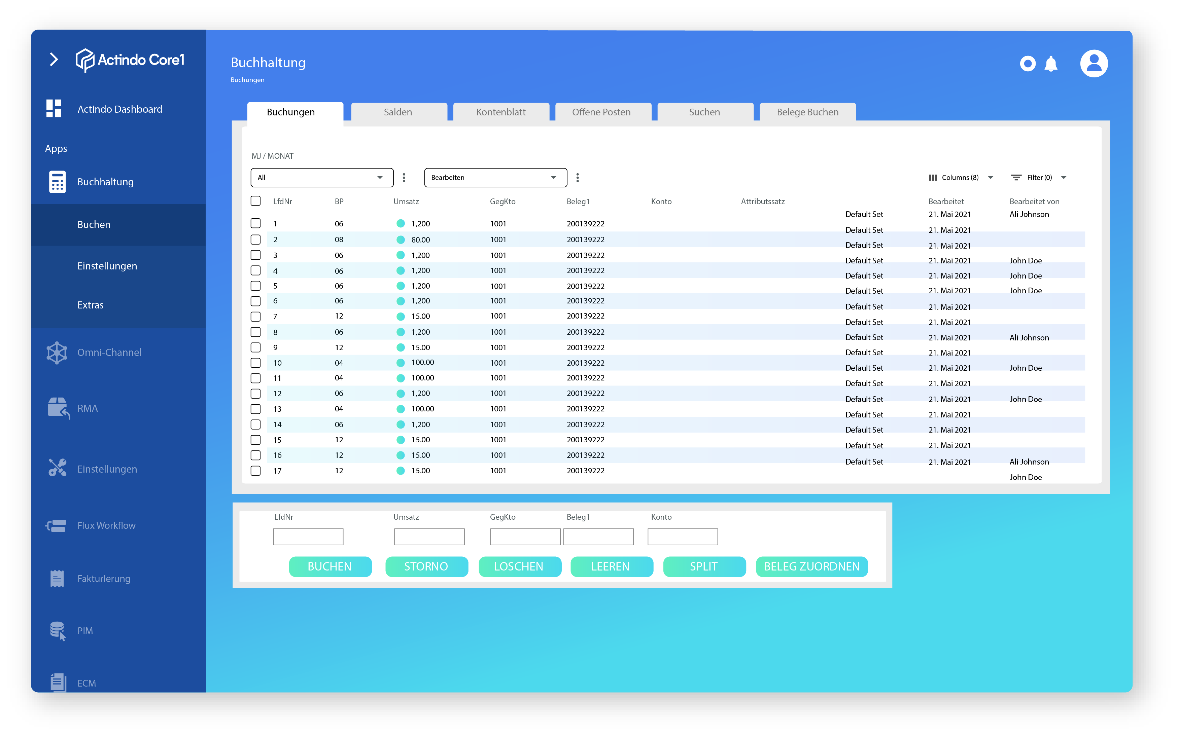Sort by the Attributssatz column header
The image size is (1178, 737).
point(763,201)
